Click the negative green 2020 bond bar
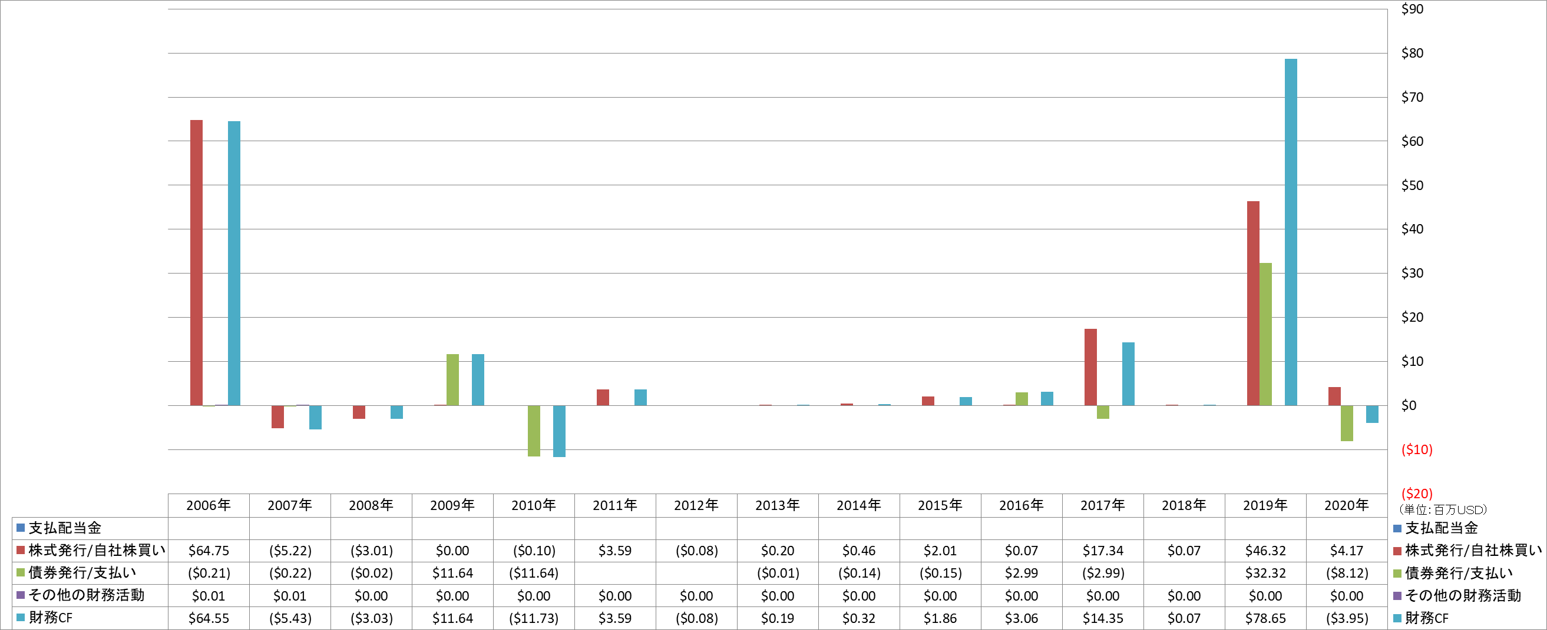Screen dimensions: 1547x630 pyautogui.click(x=1347, y=423)
